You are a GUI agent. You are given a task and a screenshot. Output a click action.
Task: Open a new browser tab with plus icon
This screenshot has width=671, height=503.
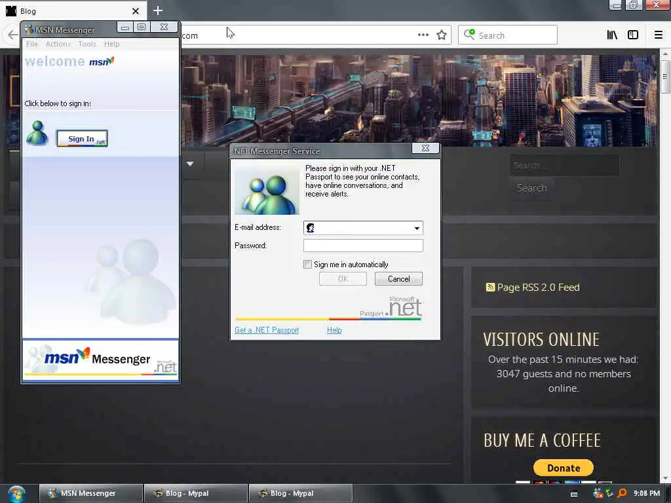click(x=158, y=10)
